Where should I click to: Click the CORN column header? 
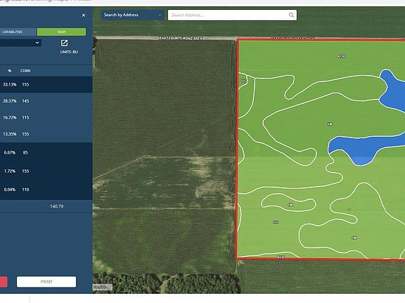point(25,71)
